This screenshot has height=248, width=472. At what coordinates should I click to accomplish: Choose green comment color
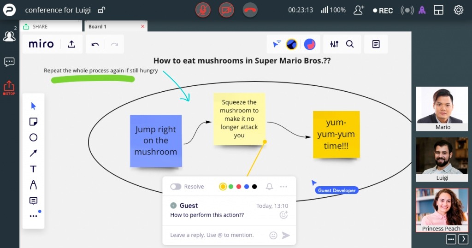(231, 187)
